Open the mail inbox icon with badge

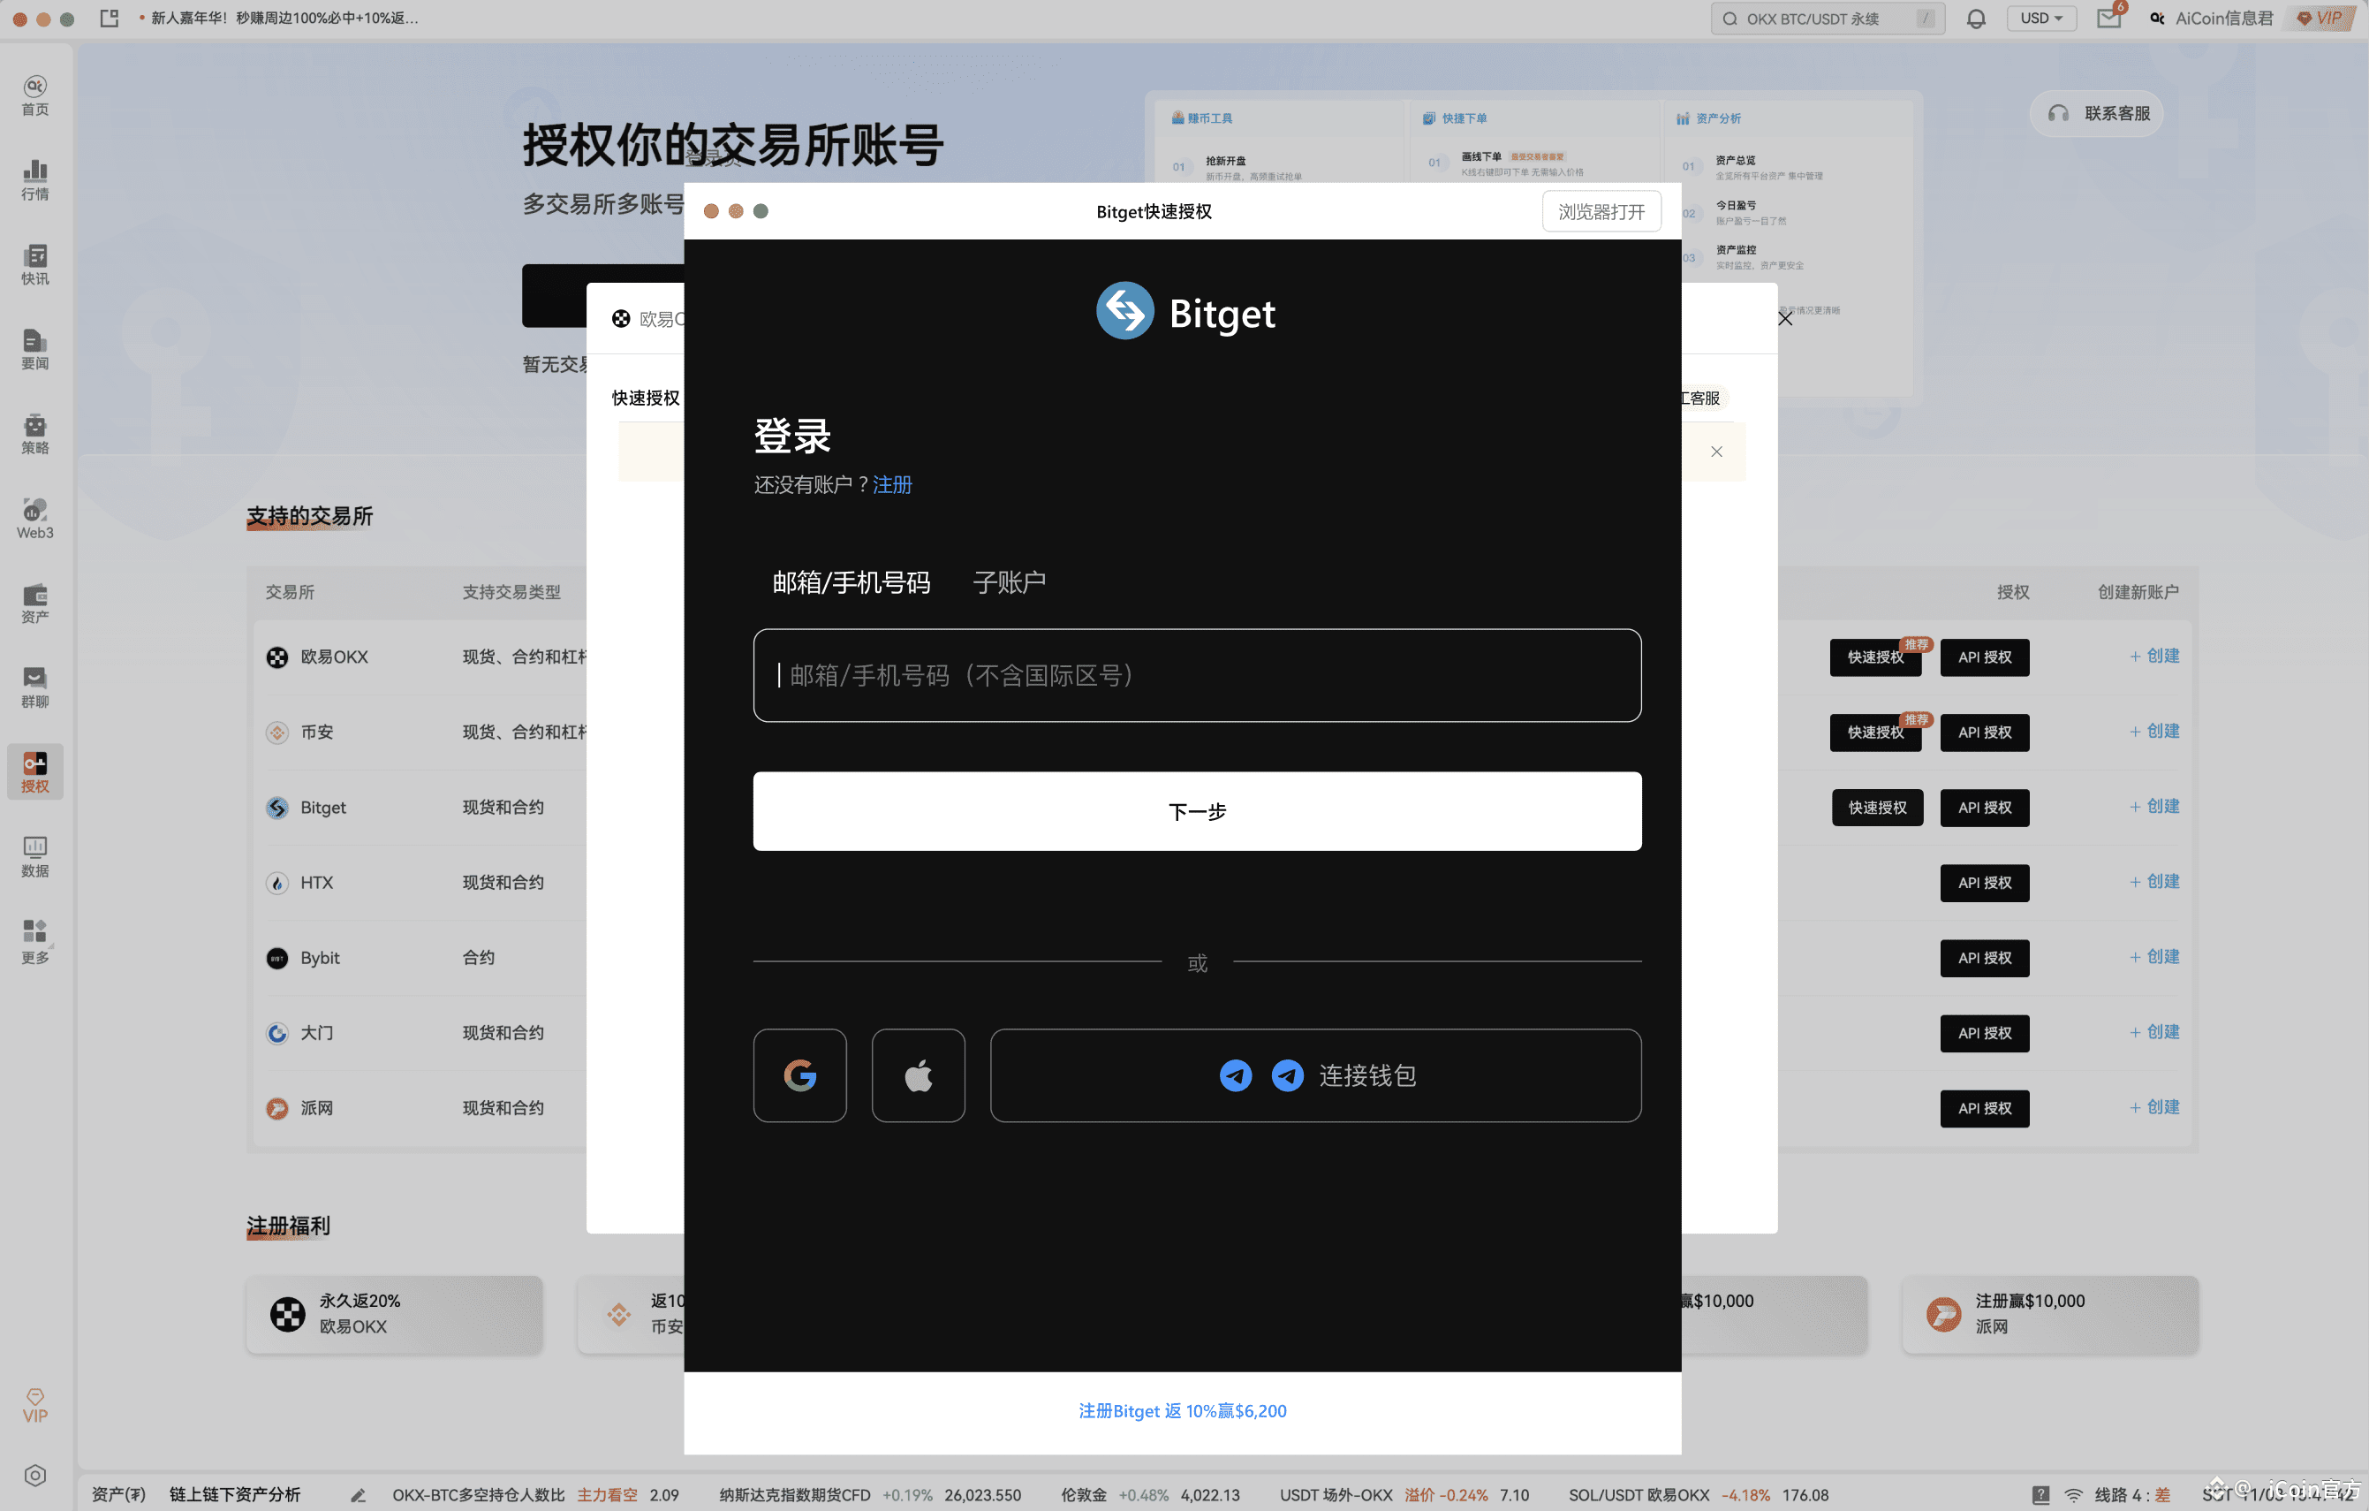[x=2108, y=18]
